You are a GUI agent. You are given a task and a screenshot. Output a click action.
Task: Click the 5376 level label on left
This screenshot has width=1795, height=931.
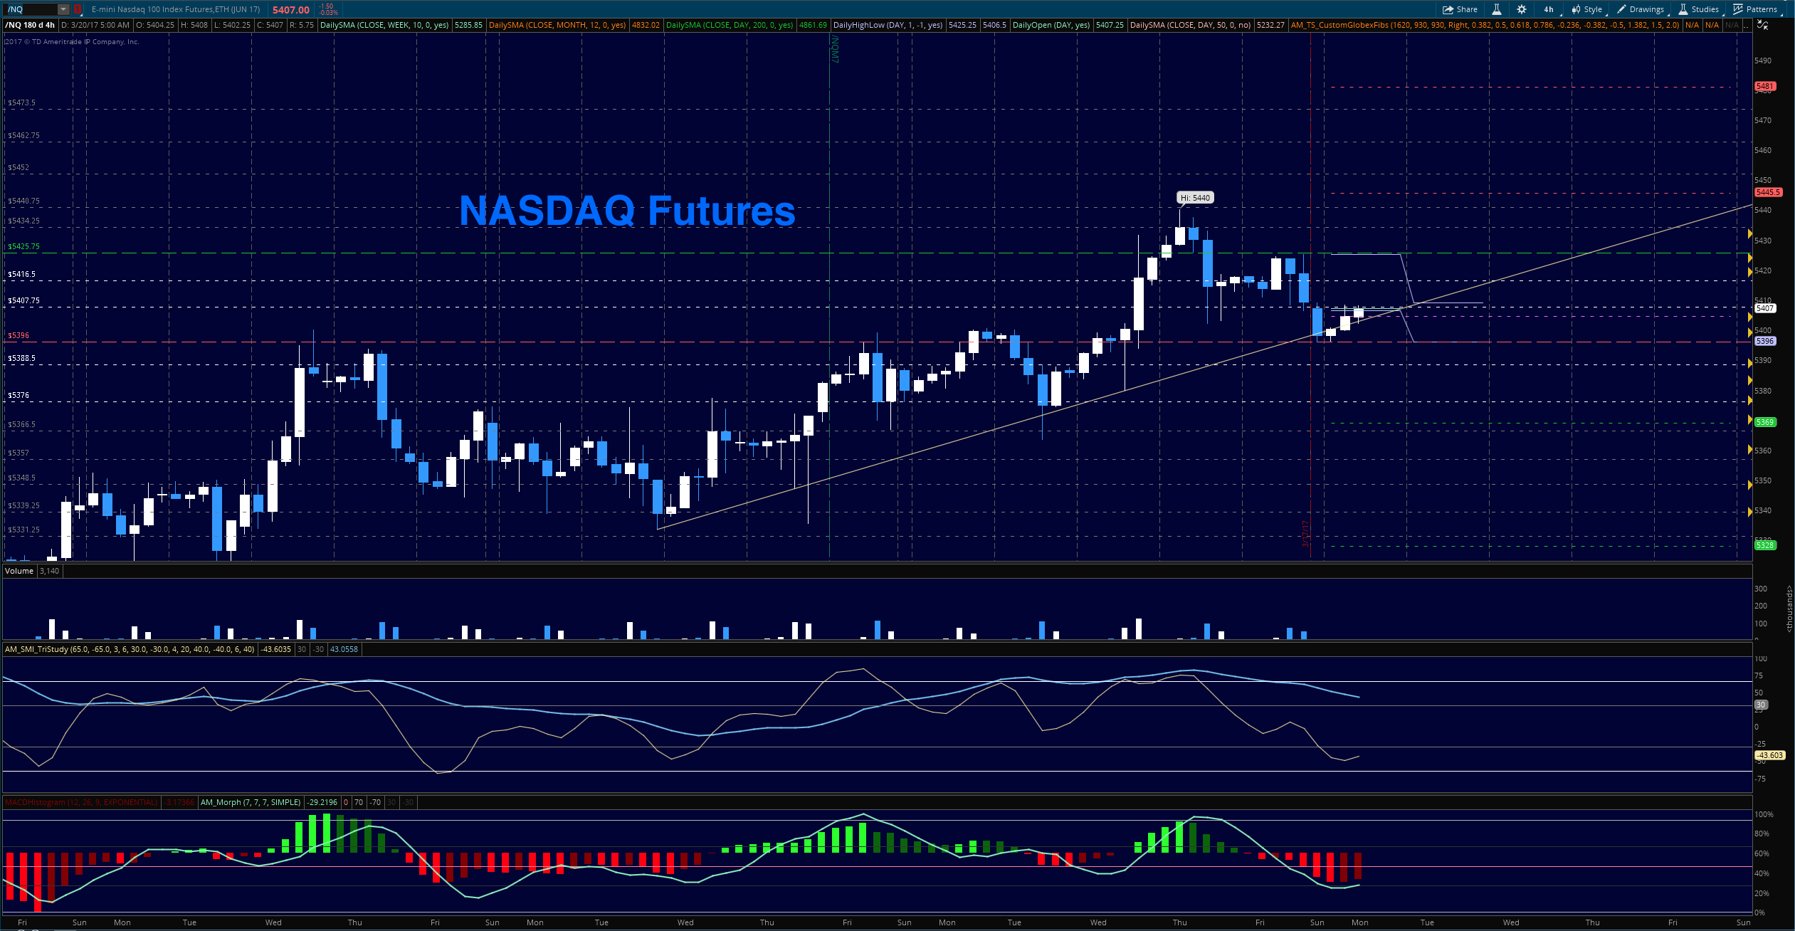(x=19, y=395)
